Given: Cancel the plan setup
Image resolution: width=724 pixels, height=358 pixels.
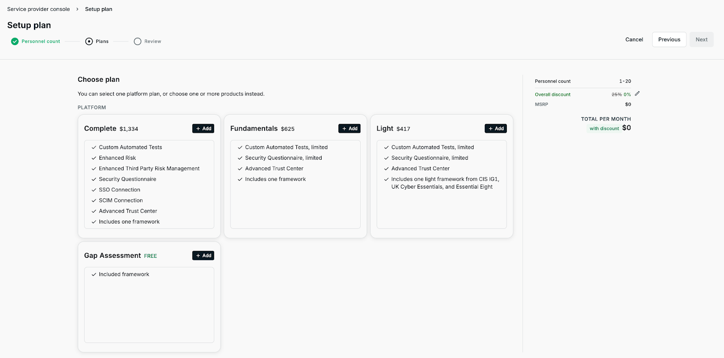Looking at the screenshot, I should 634,40.
